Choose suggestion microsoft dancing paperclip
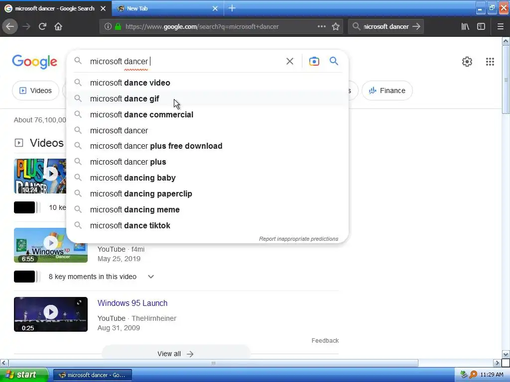Viewport: 510px width, 382px height. pyautogui.click(x=207, y=194)
